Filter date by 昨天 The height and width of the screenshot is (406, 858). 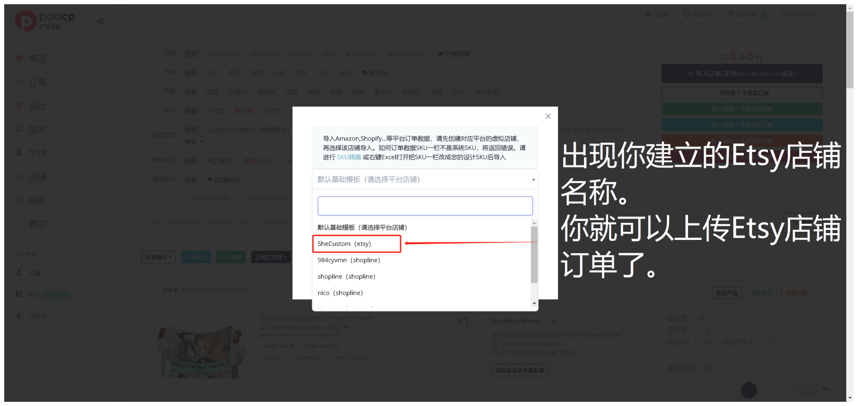(x=235, y=73)
